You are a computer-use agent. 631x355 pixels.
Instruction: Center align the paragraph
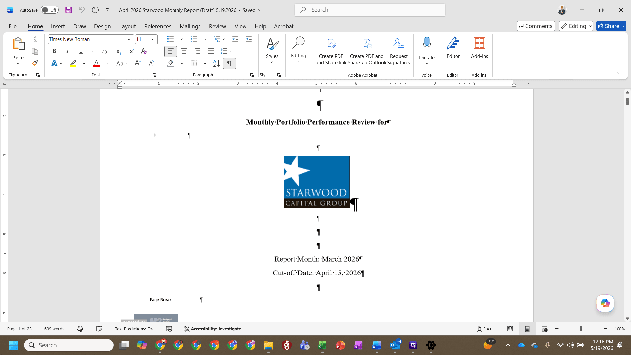click(184, 51)
